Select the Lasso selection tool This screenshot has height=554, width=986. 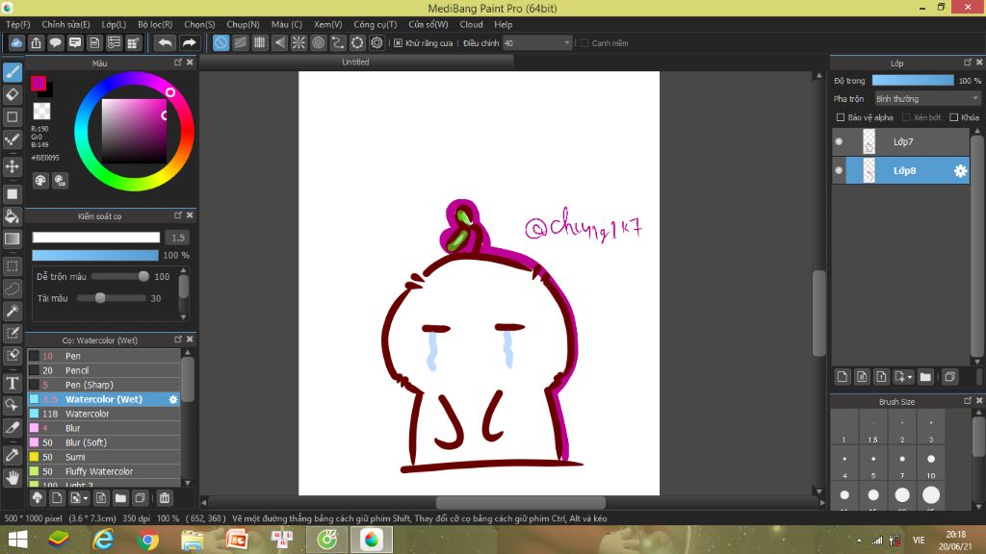[x=12, y=289]
